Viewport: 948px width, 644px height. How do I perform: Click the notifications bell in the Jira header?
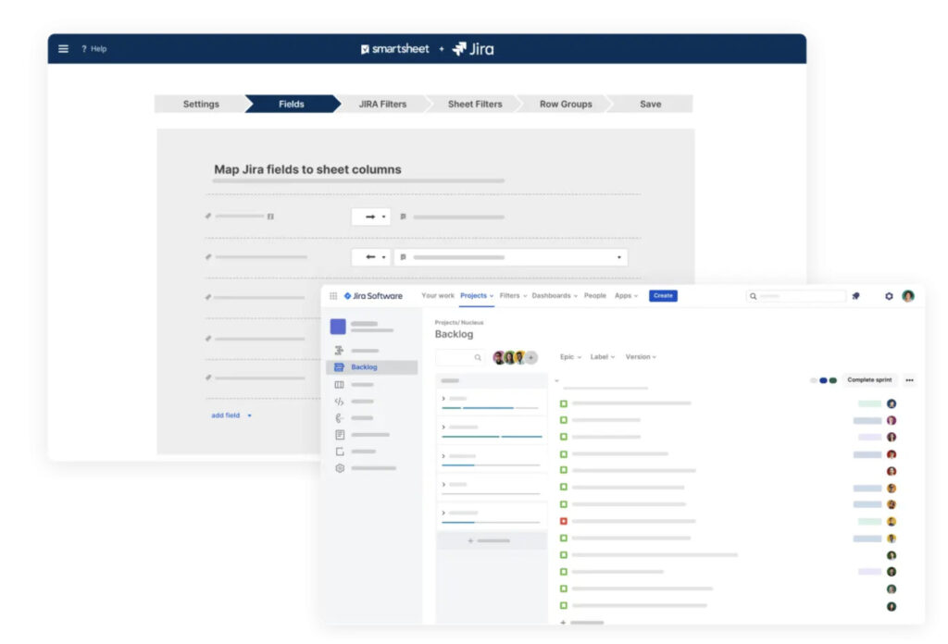(854, 295)
